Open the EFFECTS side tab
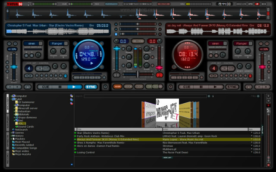The image size is (276, 172). tap(8, 141)
